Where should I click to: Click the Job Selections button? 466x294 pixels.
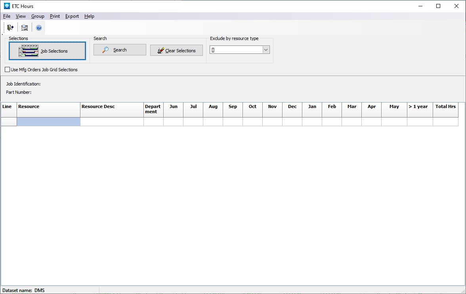(x=47, y=51)
